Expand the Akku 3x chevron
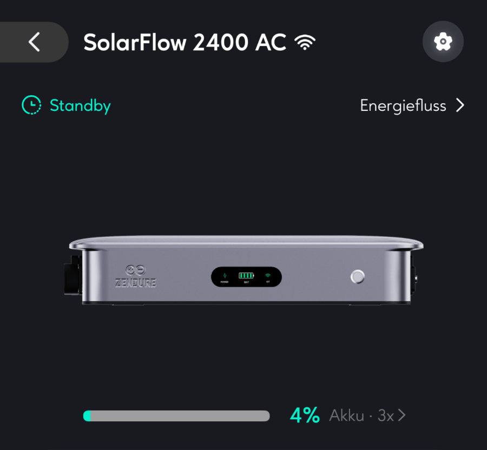The width and height of the screenshot is (487, 450). coord(402,415)
